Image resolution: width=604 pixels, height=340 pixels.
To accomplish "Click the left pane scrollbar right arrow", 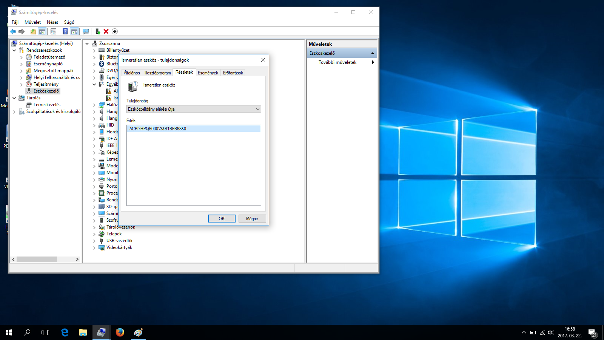I will [77, 260].
